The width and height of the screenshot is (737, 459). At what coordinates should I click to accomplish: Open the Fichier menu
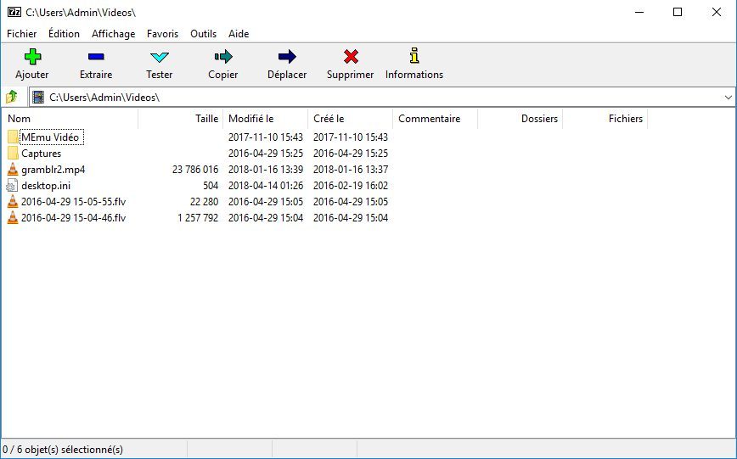[x=21, y=34]
